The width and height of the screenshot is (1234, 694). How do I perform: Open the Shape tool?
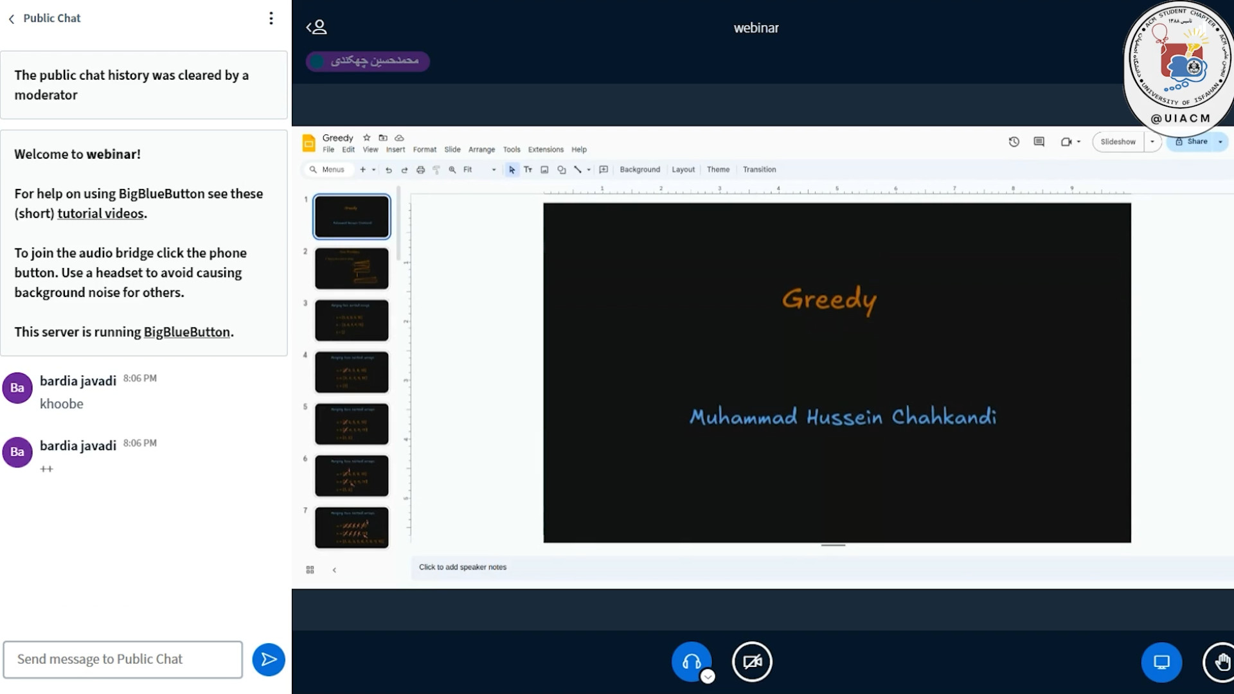click(x=561, y=170)
